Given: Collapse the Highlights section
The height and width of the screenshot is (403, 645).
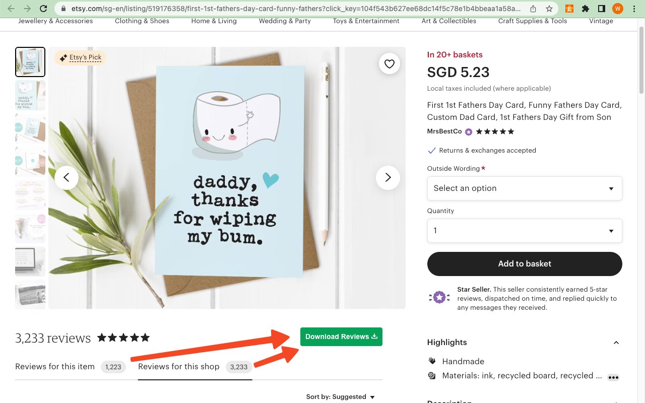Looking at the screenshot, I should (x=616, y=343).
